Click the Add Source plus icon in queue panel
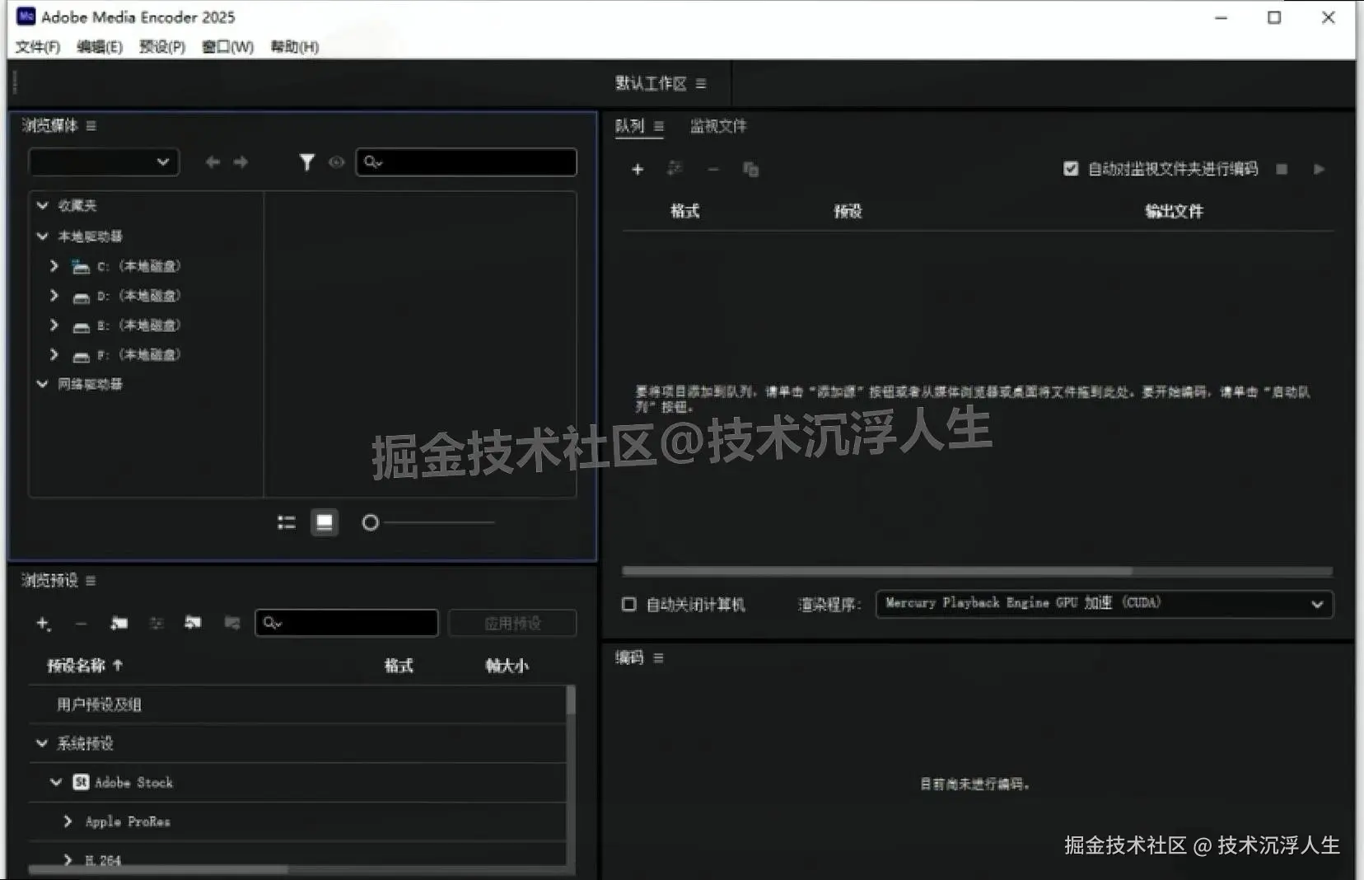 (638, 169)
